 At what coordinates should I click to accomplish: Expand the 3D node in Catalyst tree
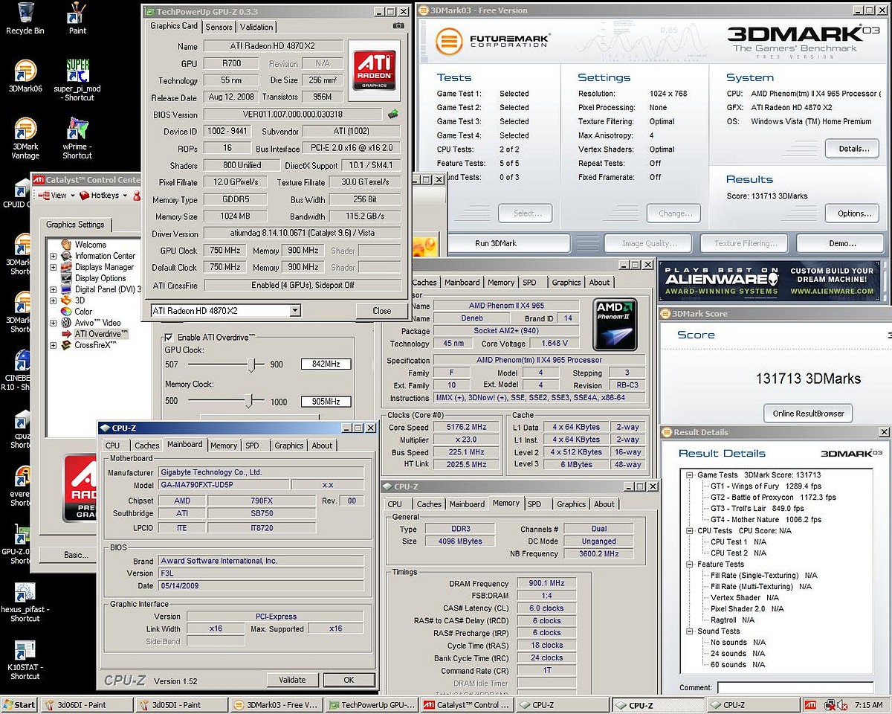point(54,300)
